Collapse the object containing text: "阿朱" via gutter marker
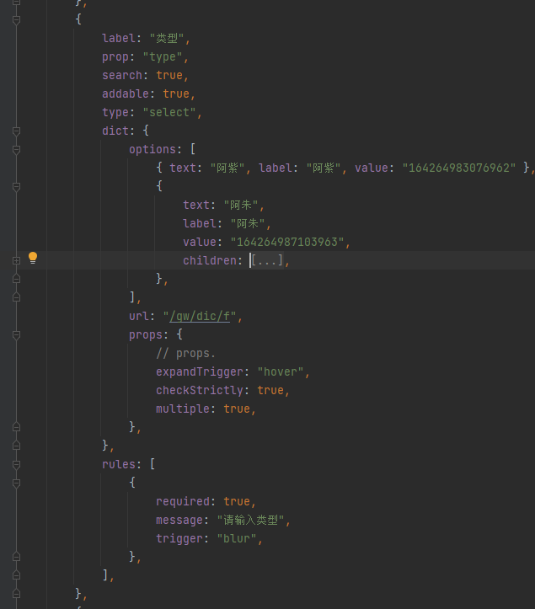This screenshot has width=535, height=609. pyautogui.click(x=16, y=187)
